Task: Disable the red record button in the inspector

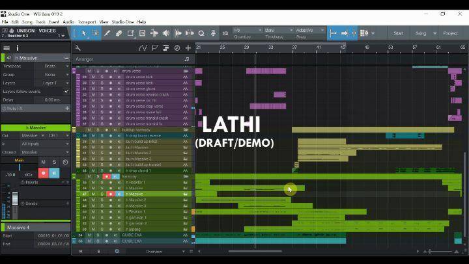Action: coord(44,173)
